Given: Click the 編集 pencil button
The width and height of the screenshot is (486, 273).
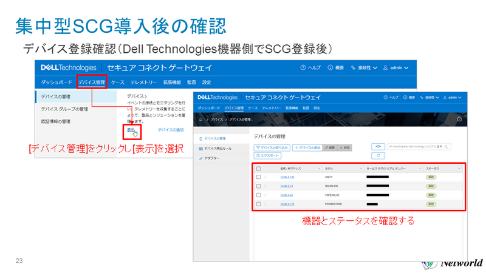Looking at the screenshot, I should pos(329,147).
